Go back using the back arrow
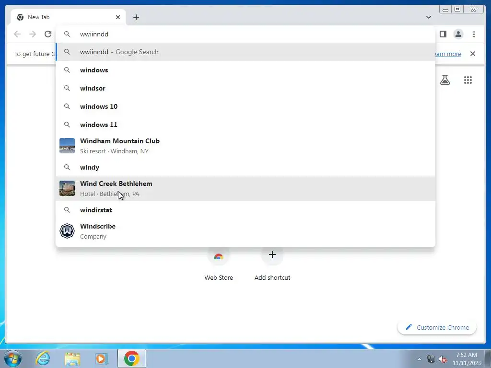Image resolution: width=491 pixels, height=368 pixels. point(17,34)
